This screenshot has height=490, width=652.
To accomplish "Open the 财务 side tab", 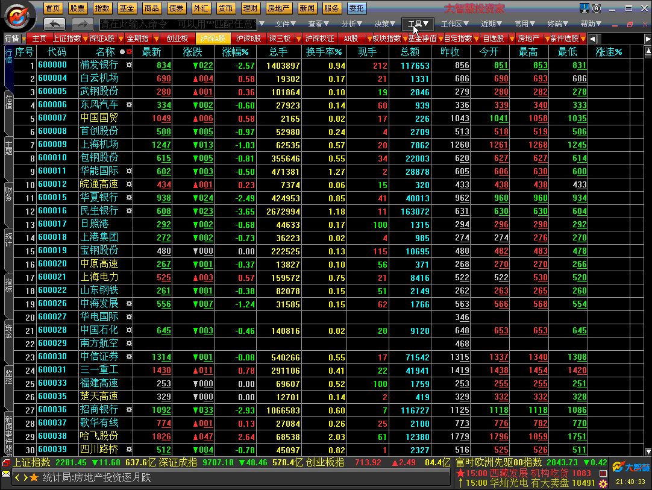I will pyautogui.click(x=8, y=193).
